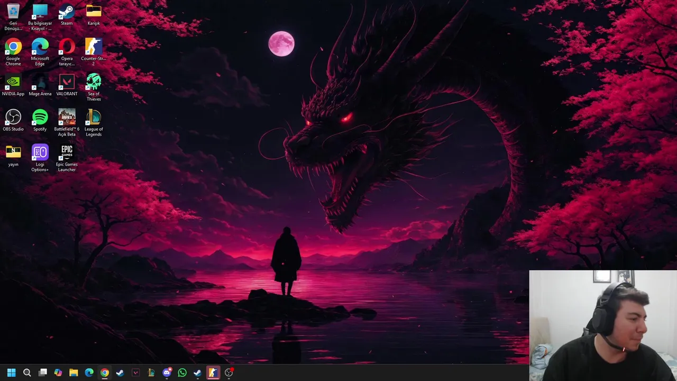Switch to OBS Studio in the taskbar
This screenshot has height=381, width=677.
click(228, 373)
